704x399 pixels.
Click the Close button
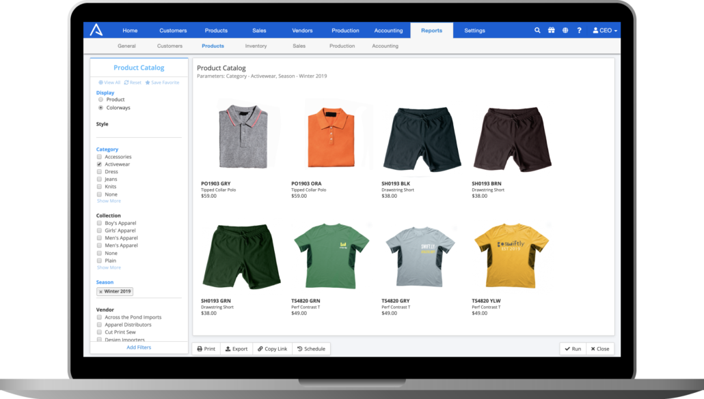coord(600,349)
